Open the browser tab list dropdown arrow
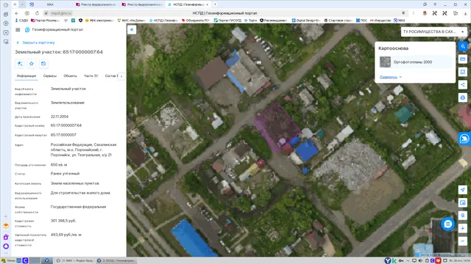 (x=23, y=4)
